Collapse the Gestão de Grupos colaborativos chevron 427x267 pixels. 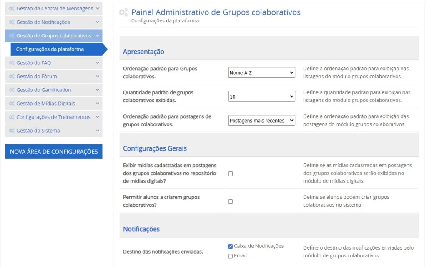[97, 36]
